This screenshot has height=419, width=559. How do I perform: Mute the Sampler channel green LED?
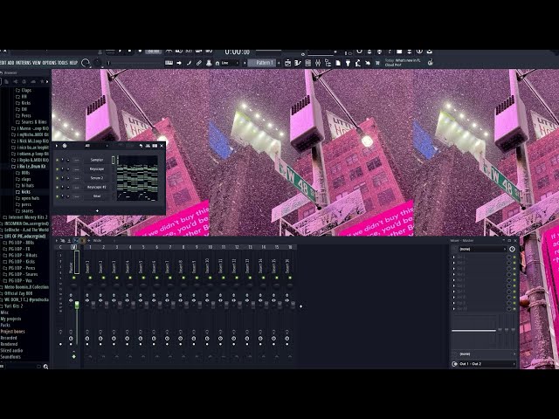[x=57, y=160]
